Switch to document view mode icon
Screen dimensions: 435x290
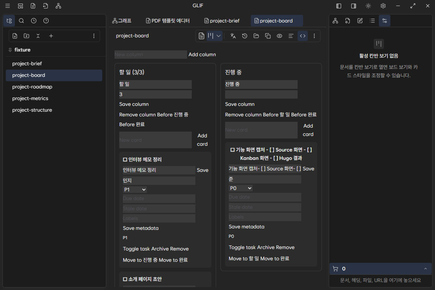pos(202,36)
